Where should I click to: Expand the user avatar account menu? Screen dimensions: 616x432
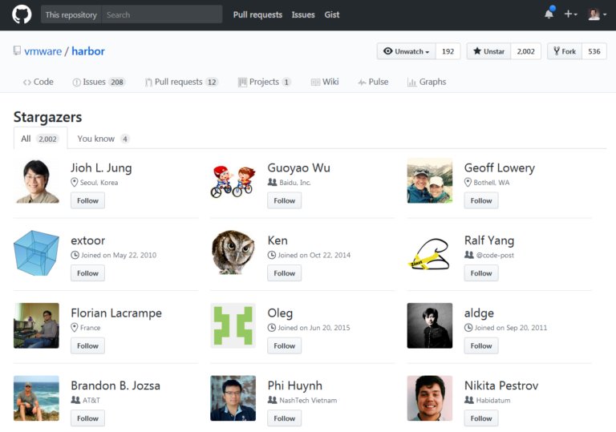[597, 14]
